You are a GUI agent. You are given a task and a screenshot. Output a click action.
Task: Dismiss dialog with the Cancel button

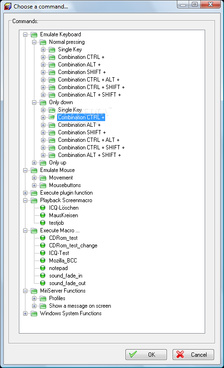tap(193, 354)
